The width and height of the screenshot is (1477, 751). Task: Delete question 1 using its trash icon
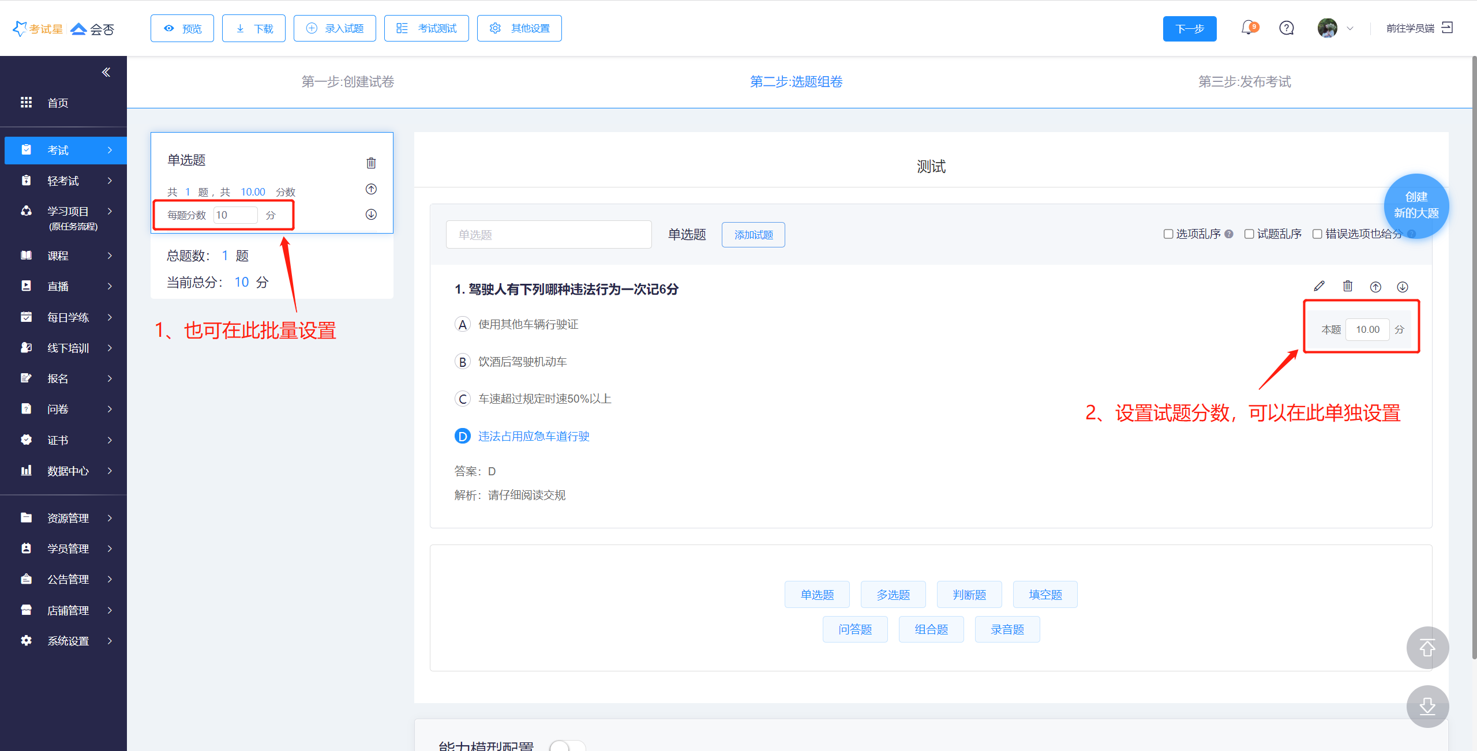pyautogui.click(x=1347, y=287)
